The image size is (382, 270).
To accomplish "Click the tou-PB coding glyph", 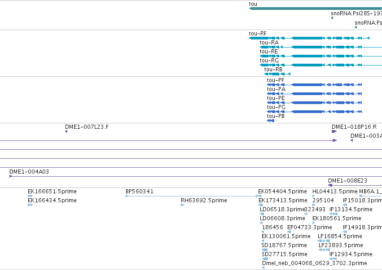I will 271,121.
